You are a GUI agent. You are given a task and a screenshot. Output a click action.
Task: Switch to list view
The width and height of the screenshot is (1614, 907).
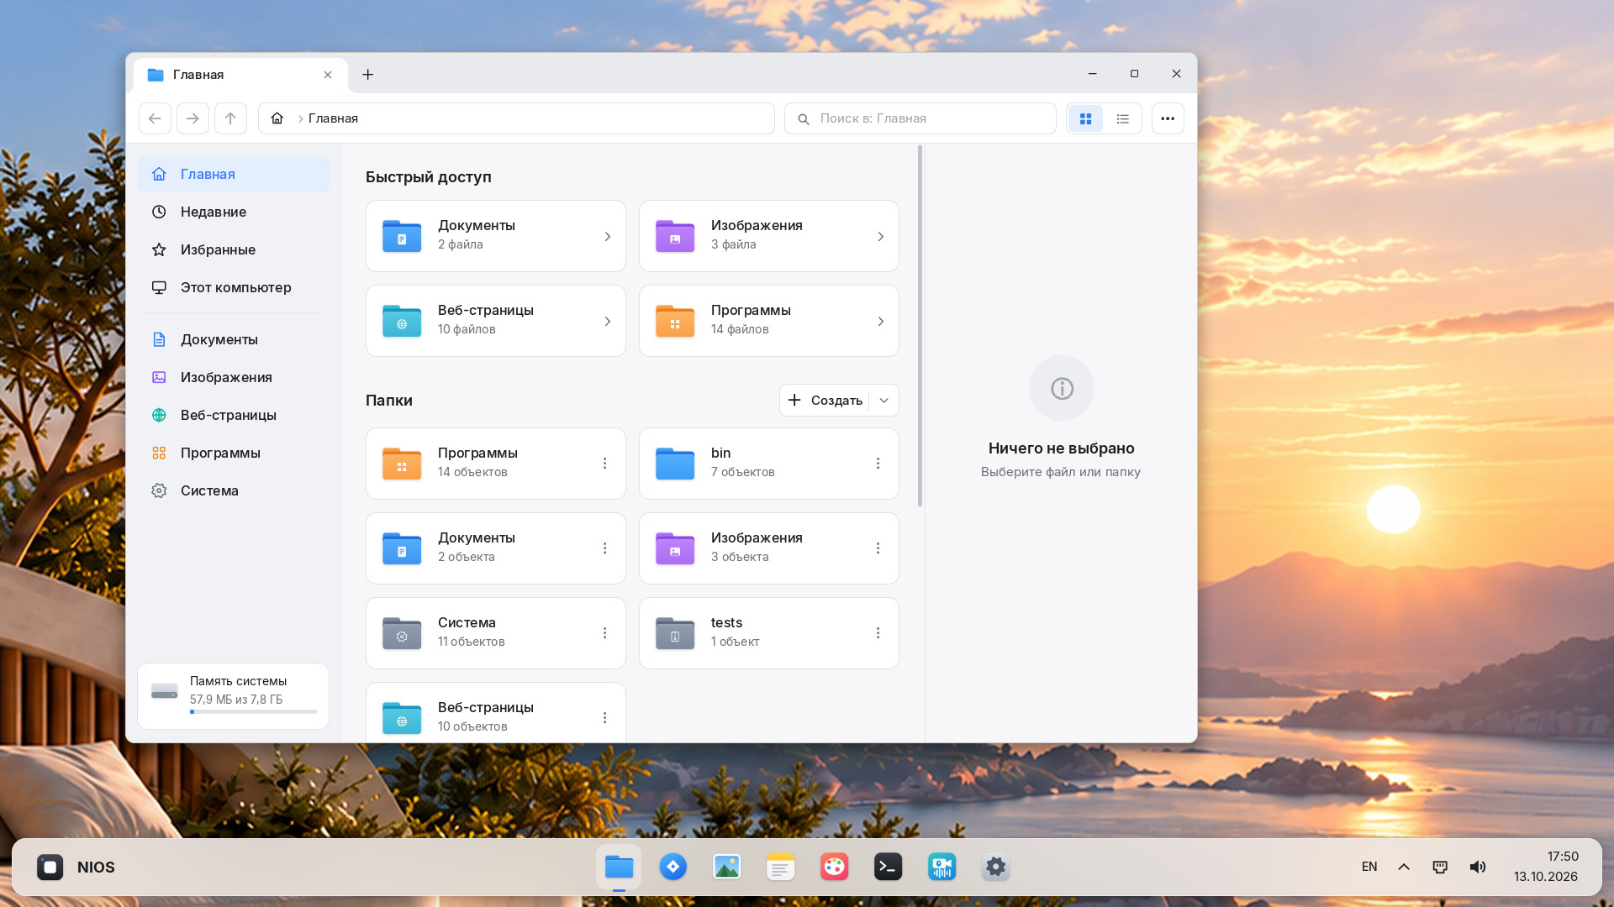click(x=1122, y=118)
